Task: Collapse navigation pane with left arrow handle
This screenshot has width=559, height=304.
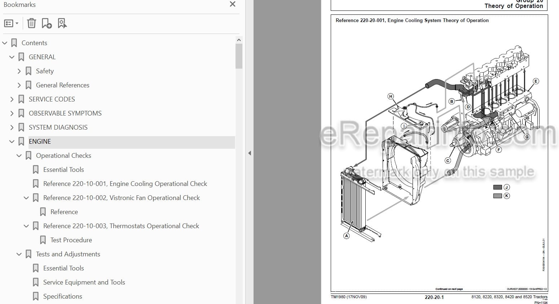Action: point(250,153)
